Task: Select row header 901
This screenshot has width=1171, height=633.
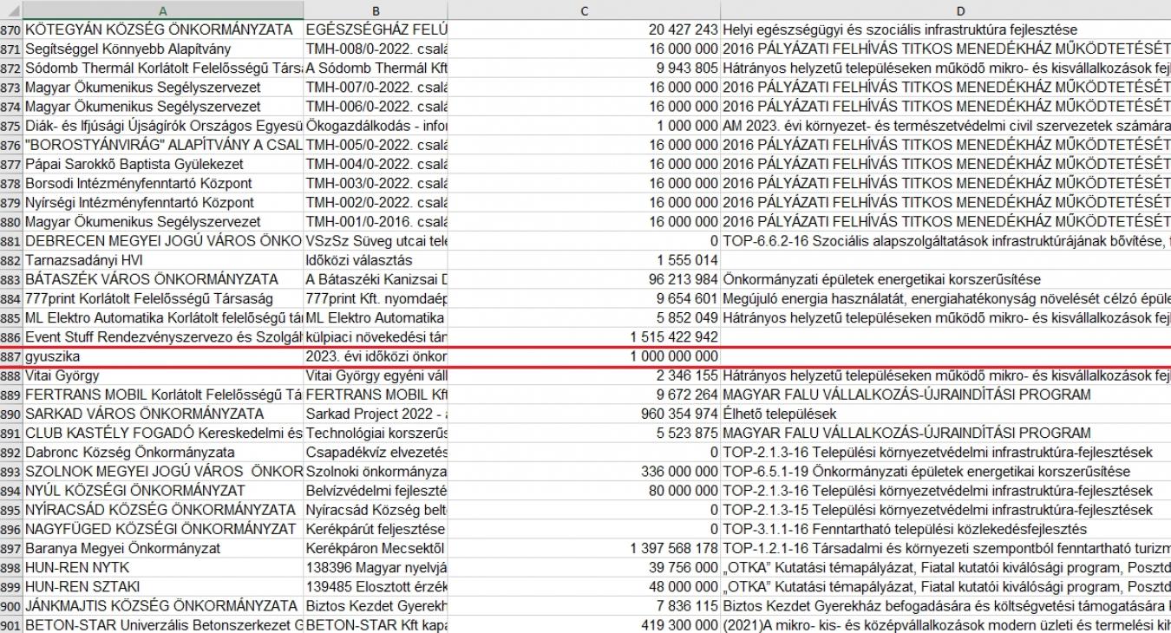Action: pos(11,624)
